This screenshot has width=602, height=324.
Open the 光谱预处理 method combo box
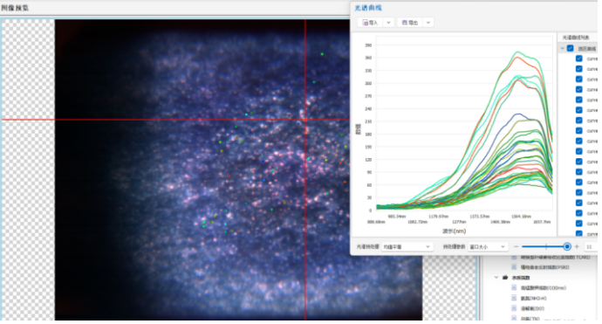coord(407,247)
